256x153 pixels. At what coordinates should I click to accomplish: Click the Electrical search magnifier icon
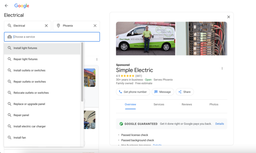point(9,26)
